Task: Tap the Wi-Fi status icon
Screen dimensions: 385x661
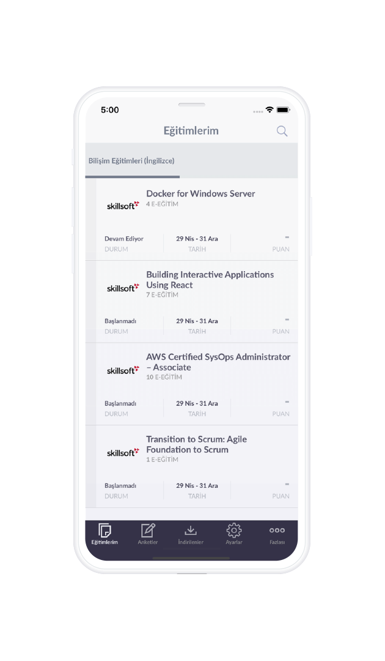Action: tap(269, 110)
